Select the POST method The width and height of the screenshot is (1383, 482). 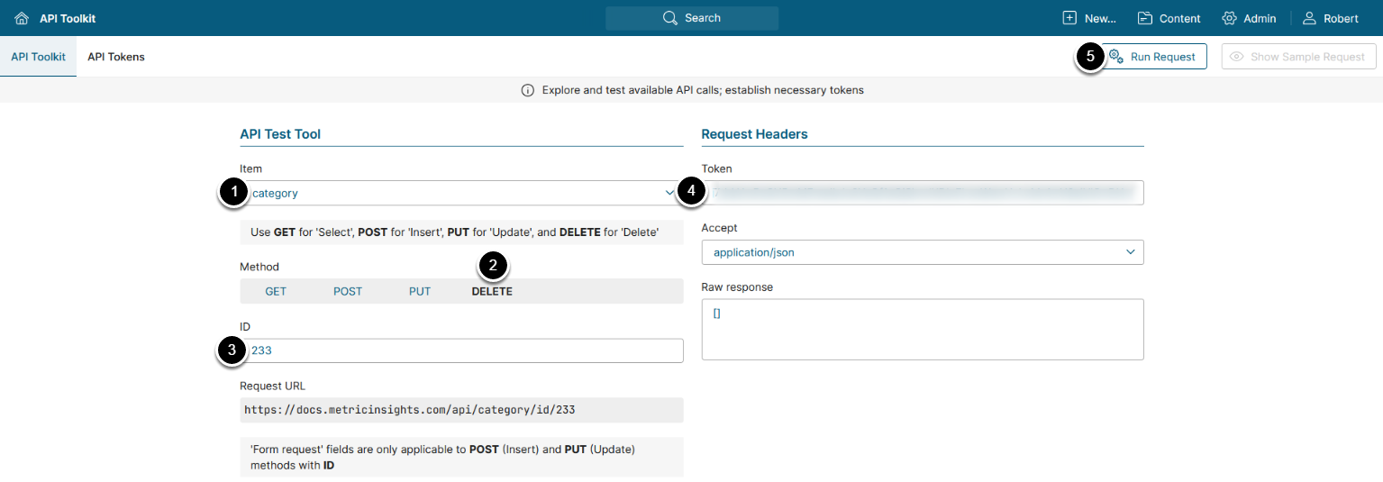(x=348, y=291)
